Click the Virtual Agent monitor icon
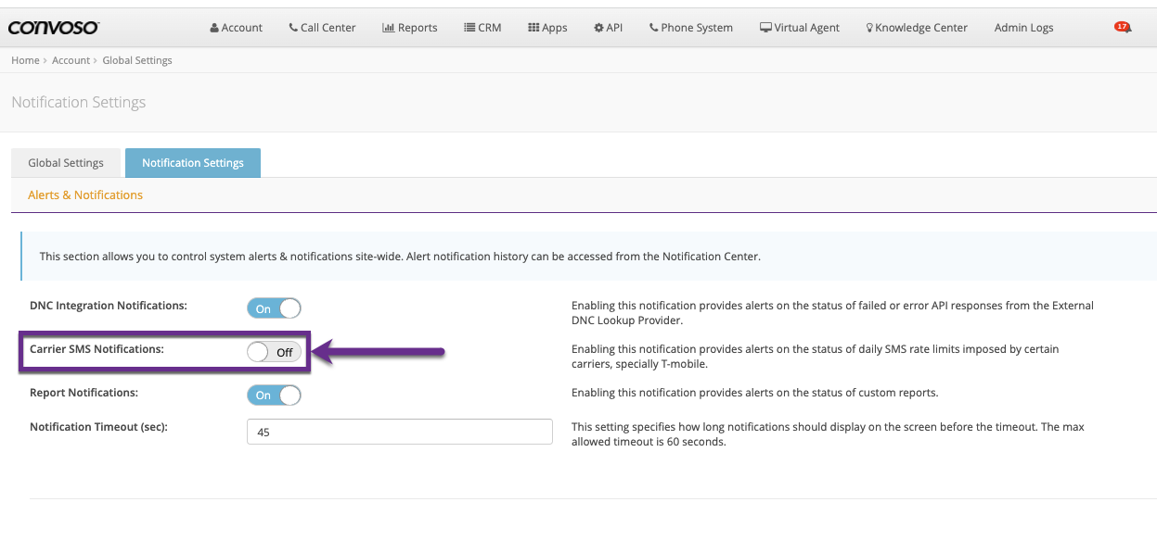Screen dimensions: 1157x540 click(765, 28)
